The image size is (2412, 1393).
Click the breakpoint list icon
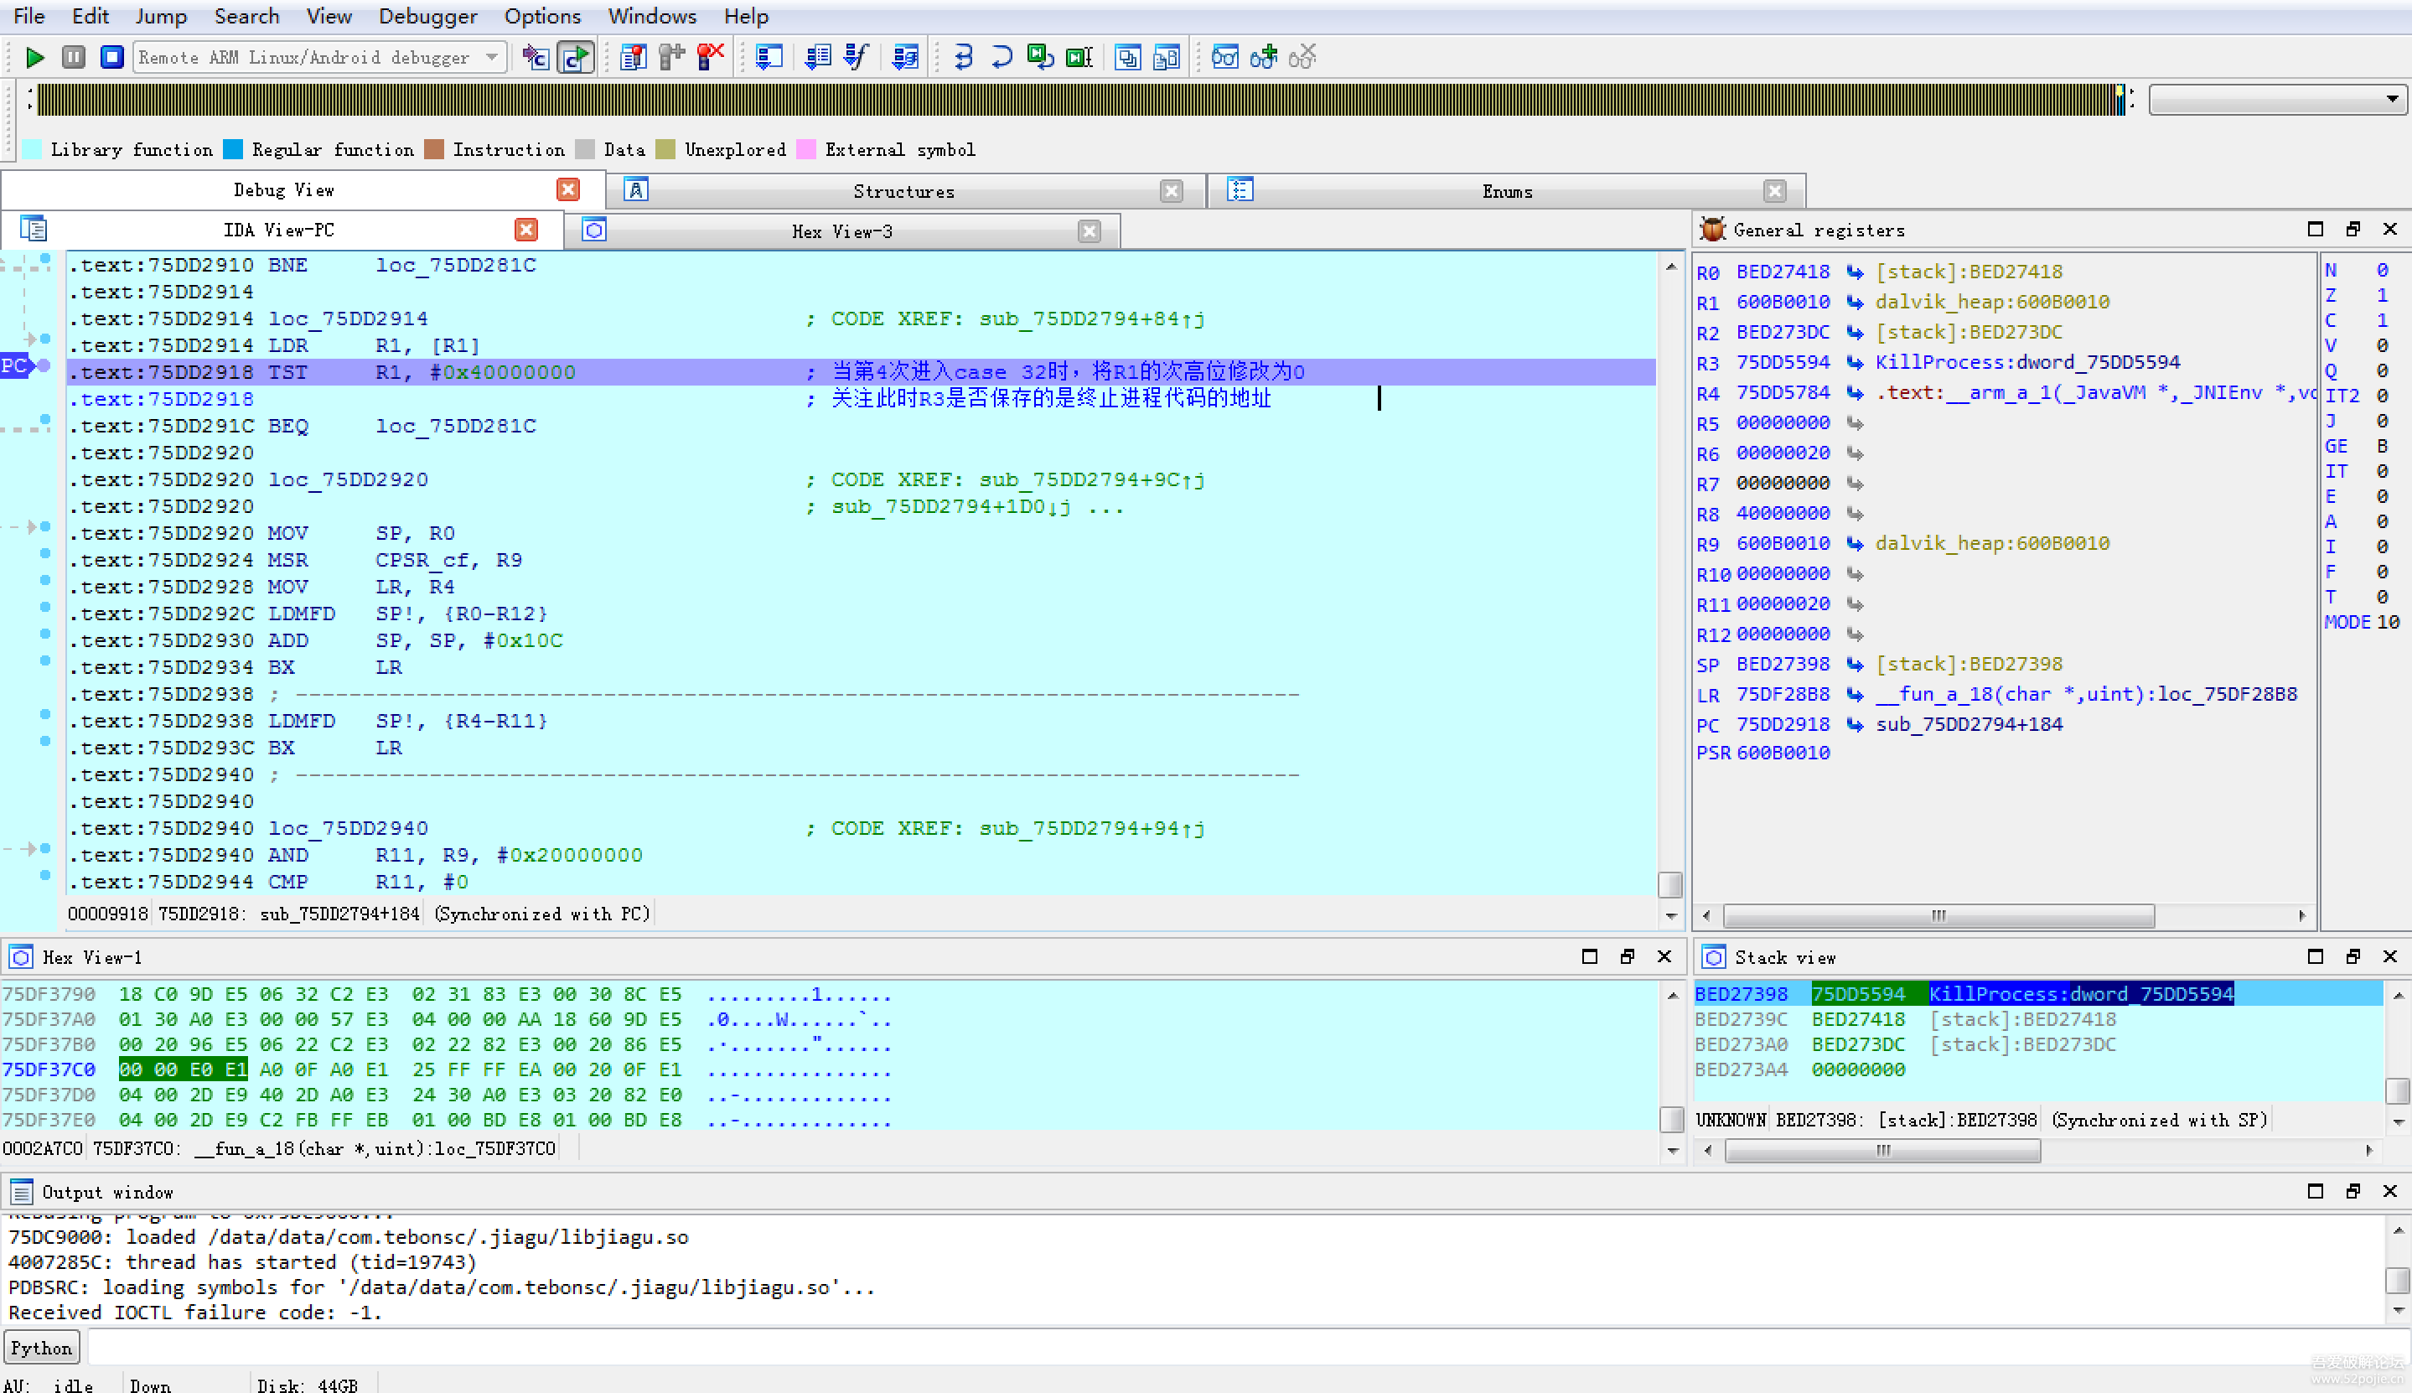633,57
